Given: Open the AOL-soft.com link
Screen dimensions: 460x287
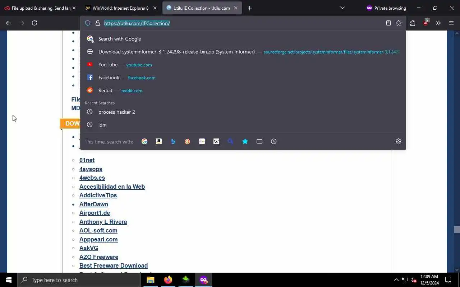Looking at the screenshot, I should 98,230.
